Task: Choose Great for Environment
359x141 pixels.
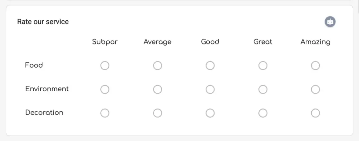Action: 263,89
